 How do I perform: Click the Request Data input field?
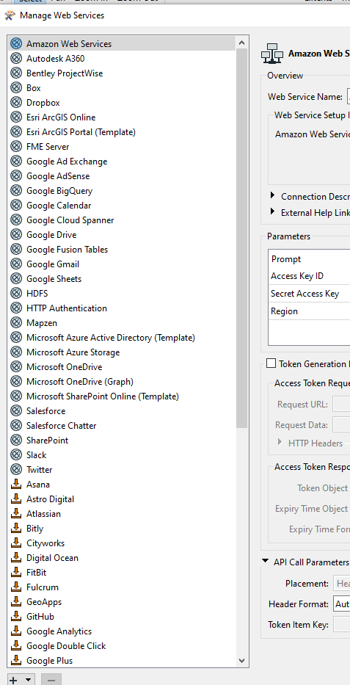[x=341, y=424]
